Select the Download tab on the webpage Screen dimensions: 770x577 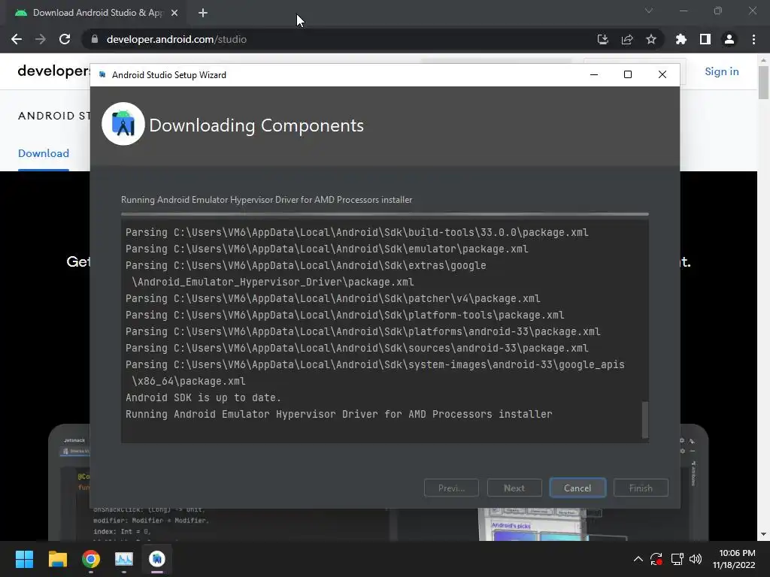[x=44, y=153]
